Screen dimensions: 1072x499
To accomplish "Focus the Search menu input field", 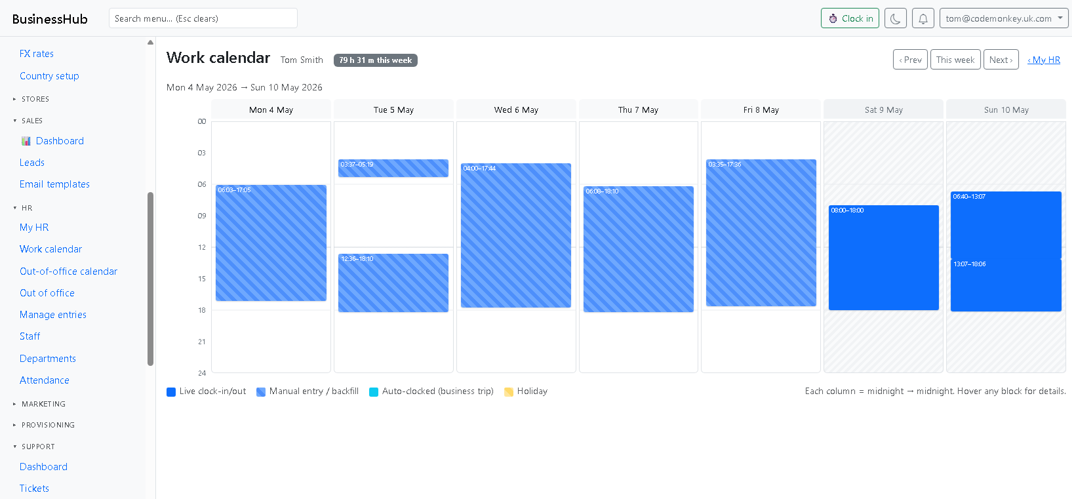I will 203,18.
